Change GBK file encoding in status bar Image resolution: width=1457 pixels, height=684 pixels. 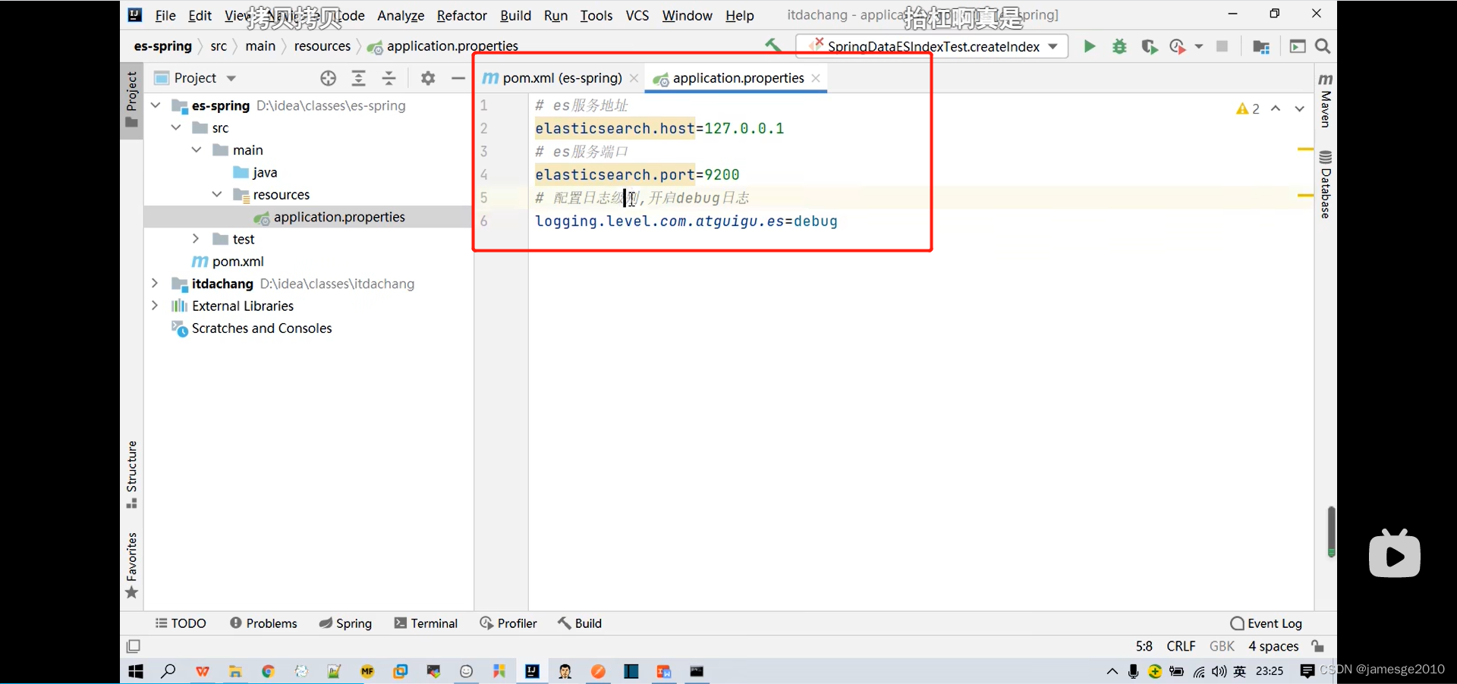pos(1222,646)
